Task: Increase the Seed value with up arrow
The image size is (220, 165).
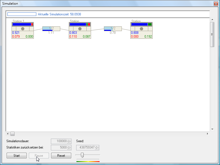Action: 97,146
